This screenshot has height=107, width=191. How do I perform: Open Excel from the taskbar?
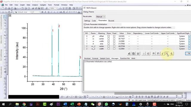[x=72, y=104]
